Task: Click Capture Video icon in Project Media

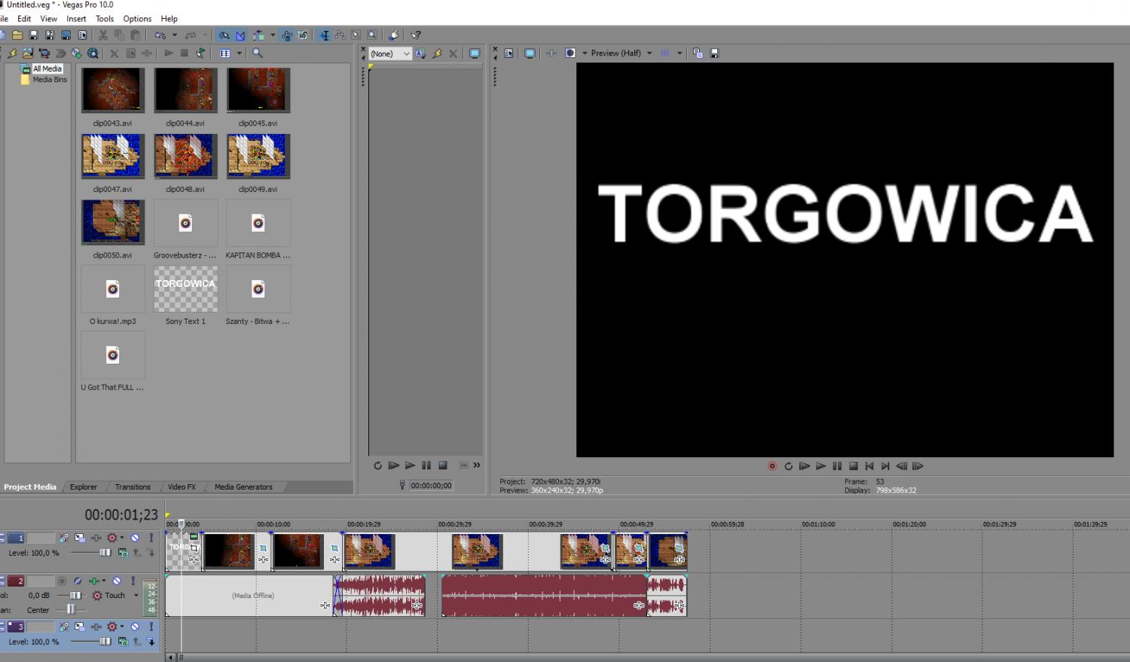Action: [x=44, y=53]
